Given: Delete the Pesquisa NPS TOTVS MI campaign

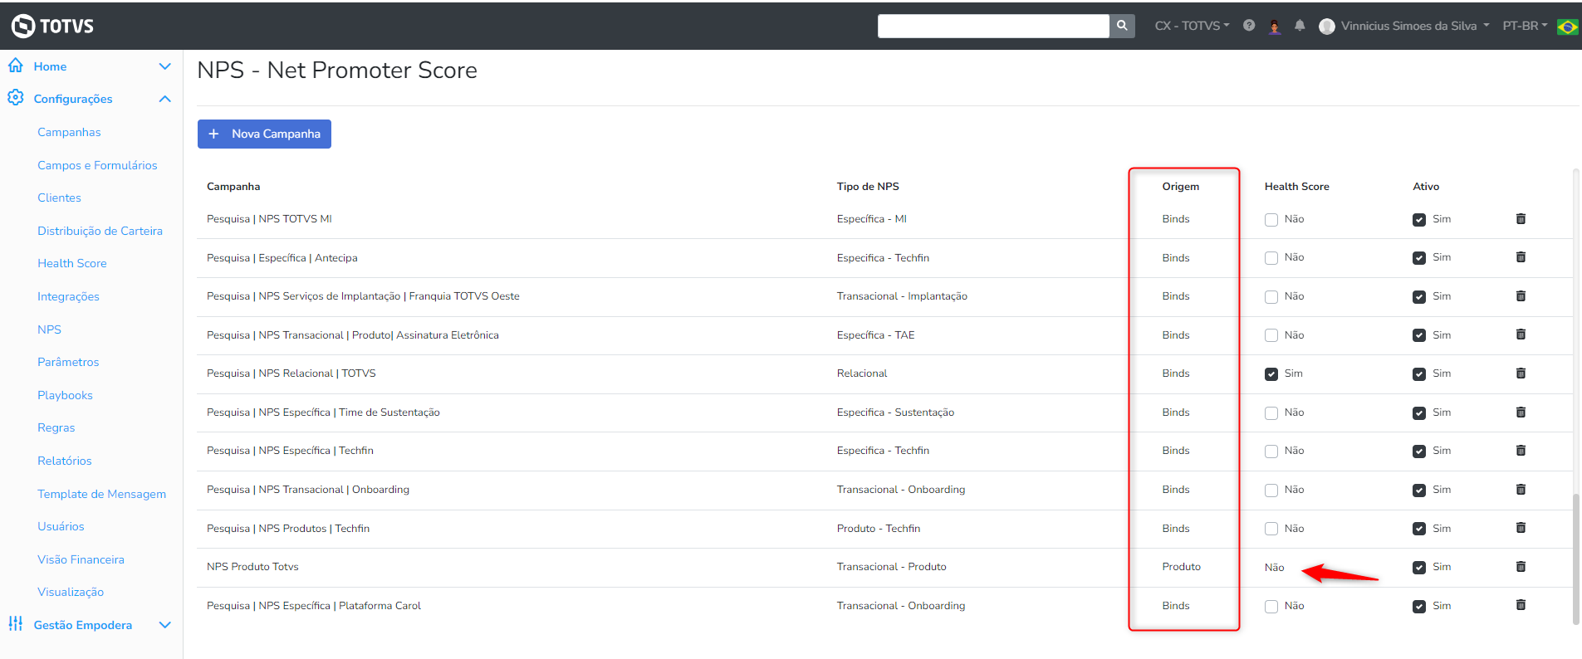Looking at the screenshot, I should 1521,219.
